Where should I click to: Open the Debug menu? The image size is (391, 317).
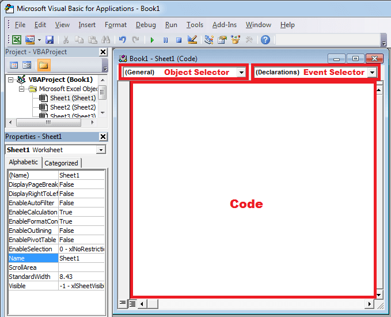click(146, 25)
